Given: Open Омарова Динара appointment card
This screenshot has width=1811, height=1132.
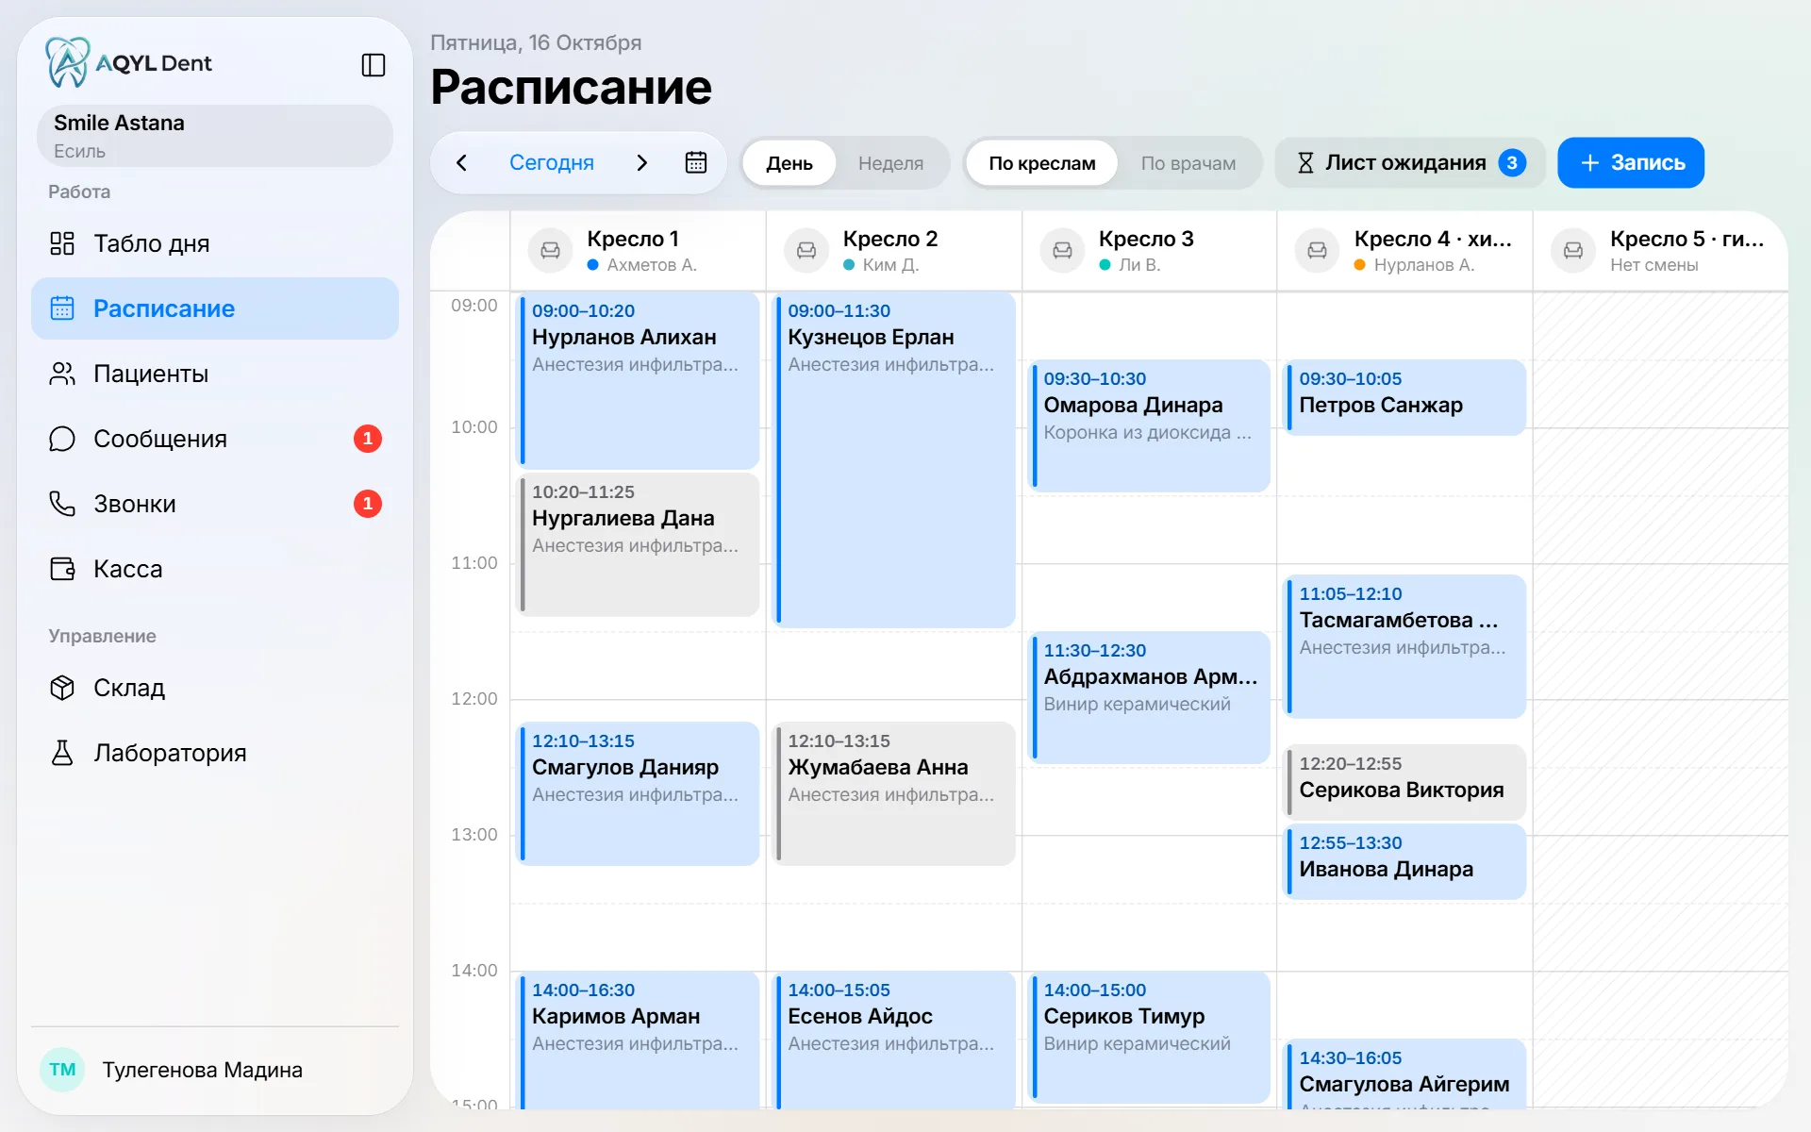Looking at the screenshot, I should [1150, 426].
